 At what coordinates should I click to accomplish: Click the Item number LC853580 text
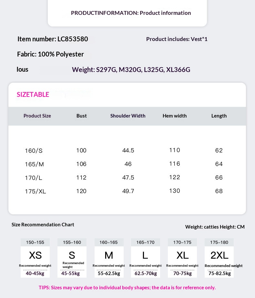click(53, 39)
